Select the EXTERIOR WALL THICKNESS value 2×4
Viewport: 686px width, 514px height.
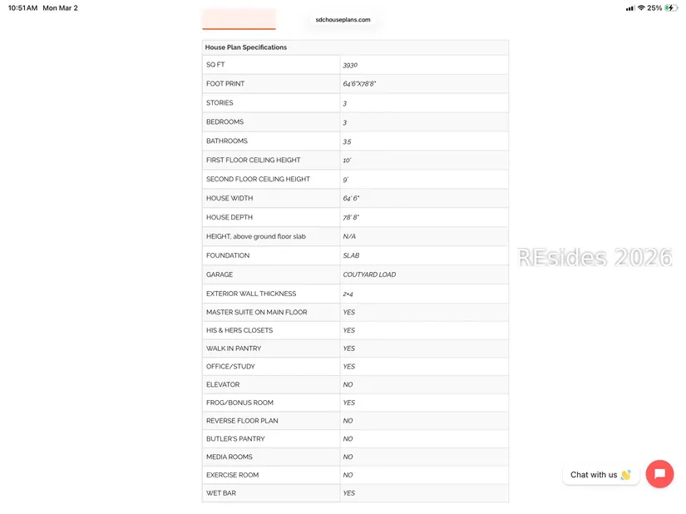(x=348, y=294)
